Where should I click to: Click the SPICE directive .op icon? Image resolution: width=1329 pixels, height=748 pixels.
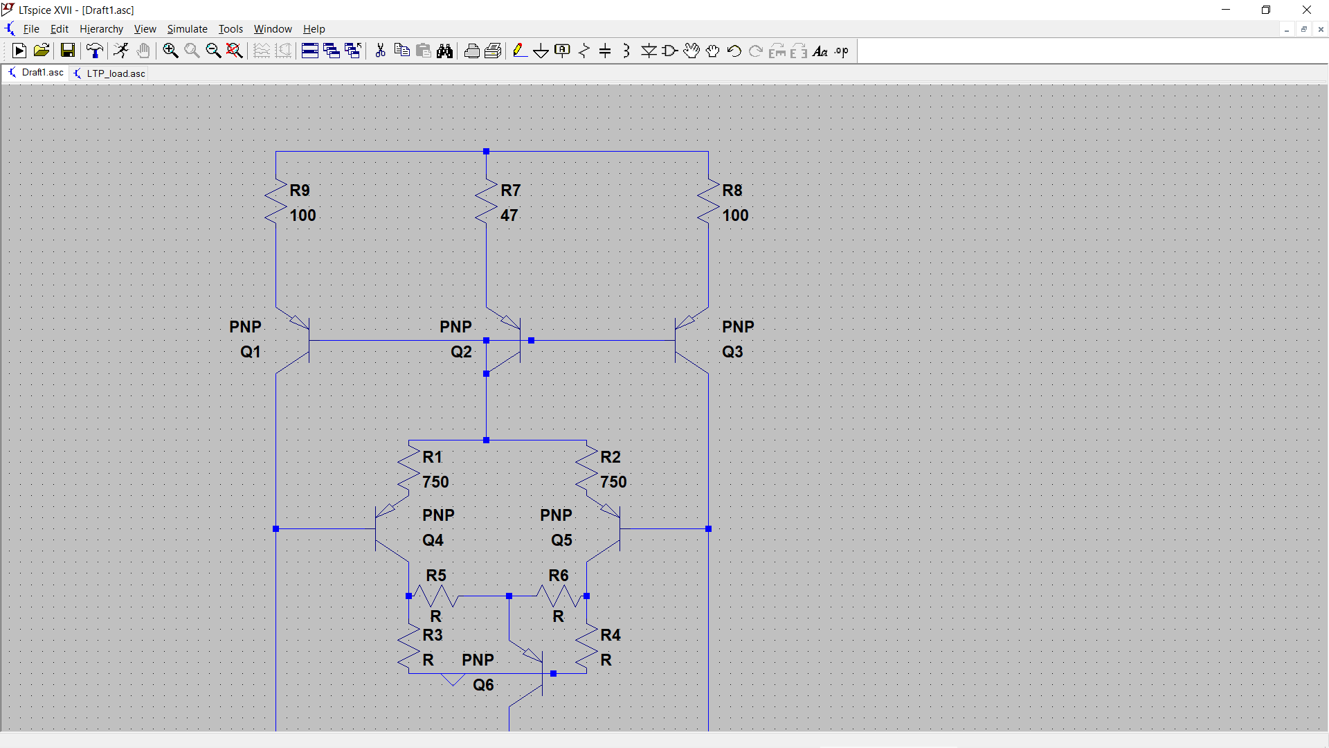pos(842,51)
